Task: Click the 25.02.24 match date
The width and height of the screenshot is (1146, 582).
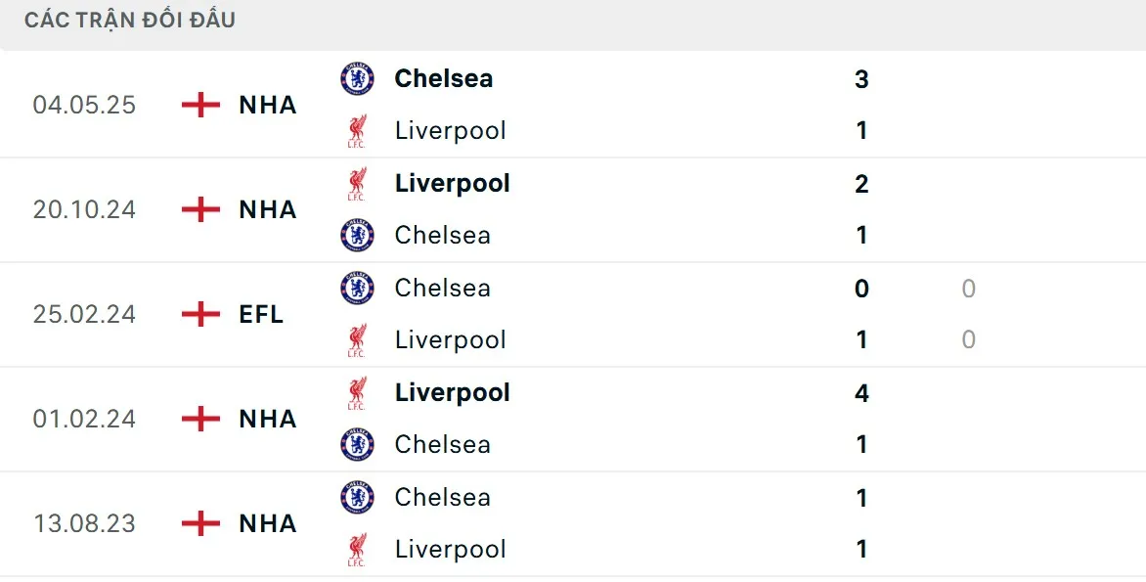Action: pyautogui.click(x=84, y=314)
